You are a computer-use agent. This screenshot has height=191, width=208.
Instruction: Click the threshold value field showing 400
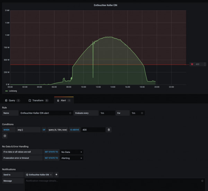pos(93,130)
